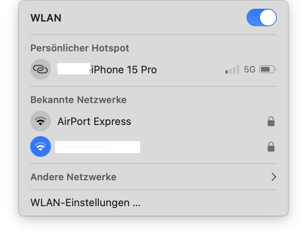Click the Bekannte Netzwerke section header

tap(78, 100)
